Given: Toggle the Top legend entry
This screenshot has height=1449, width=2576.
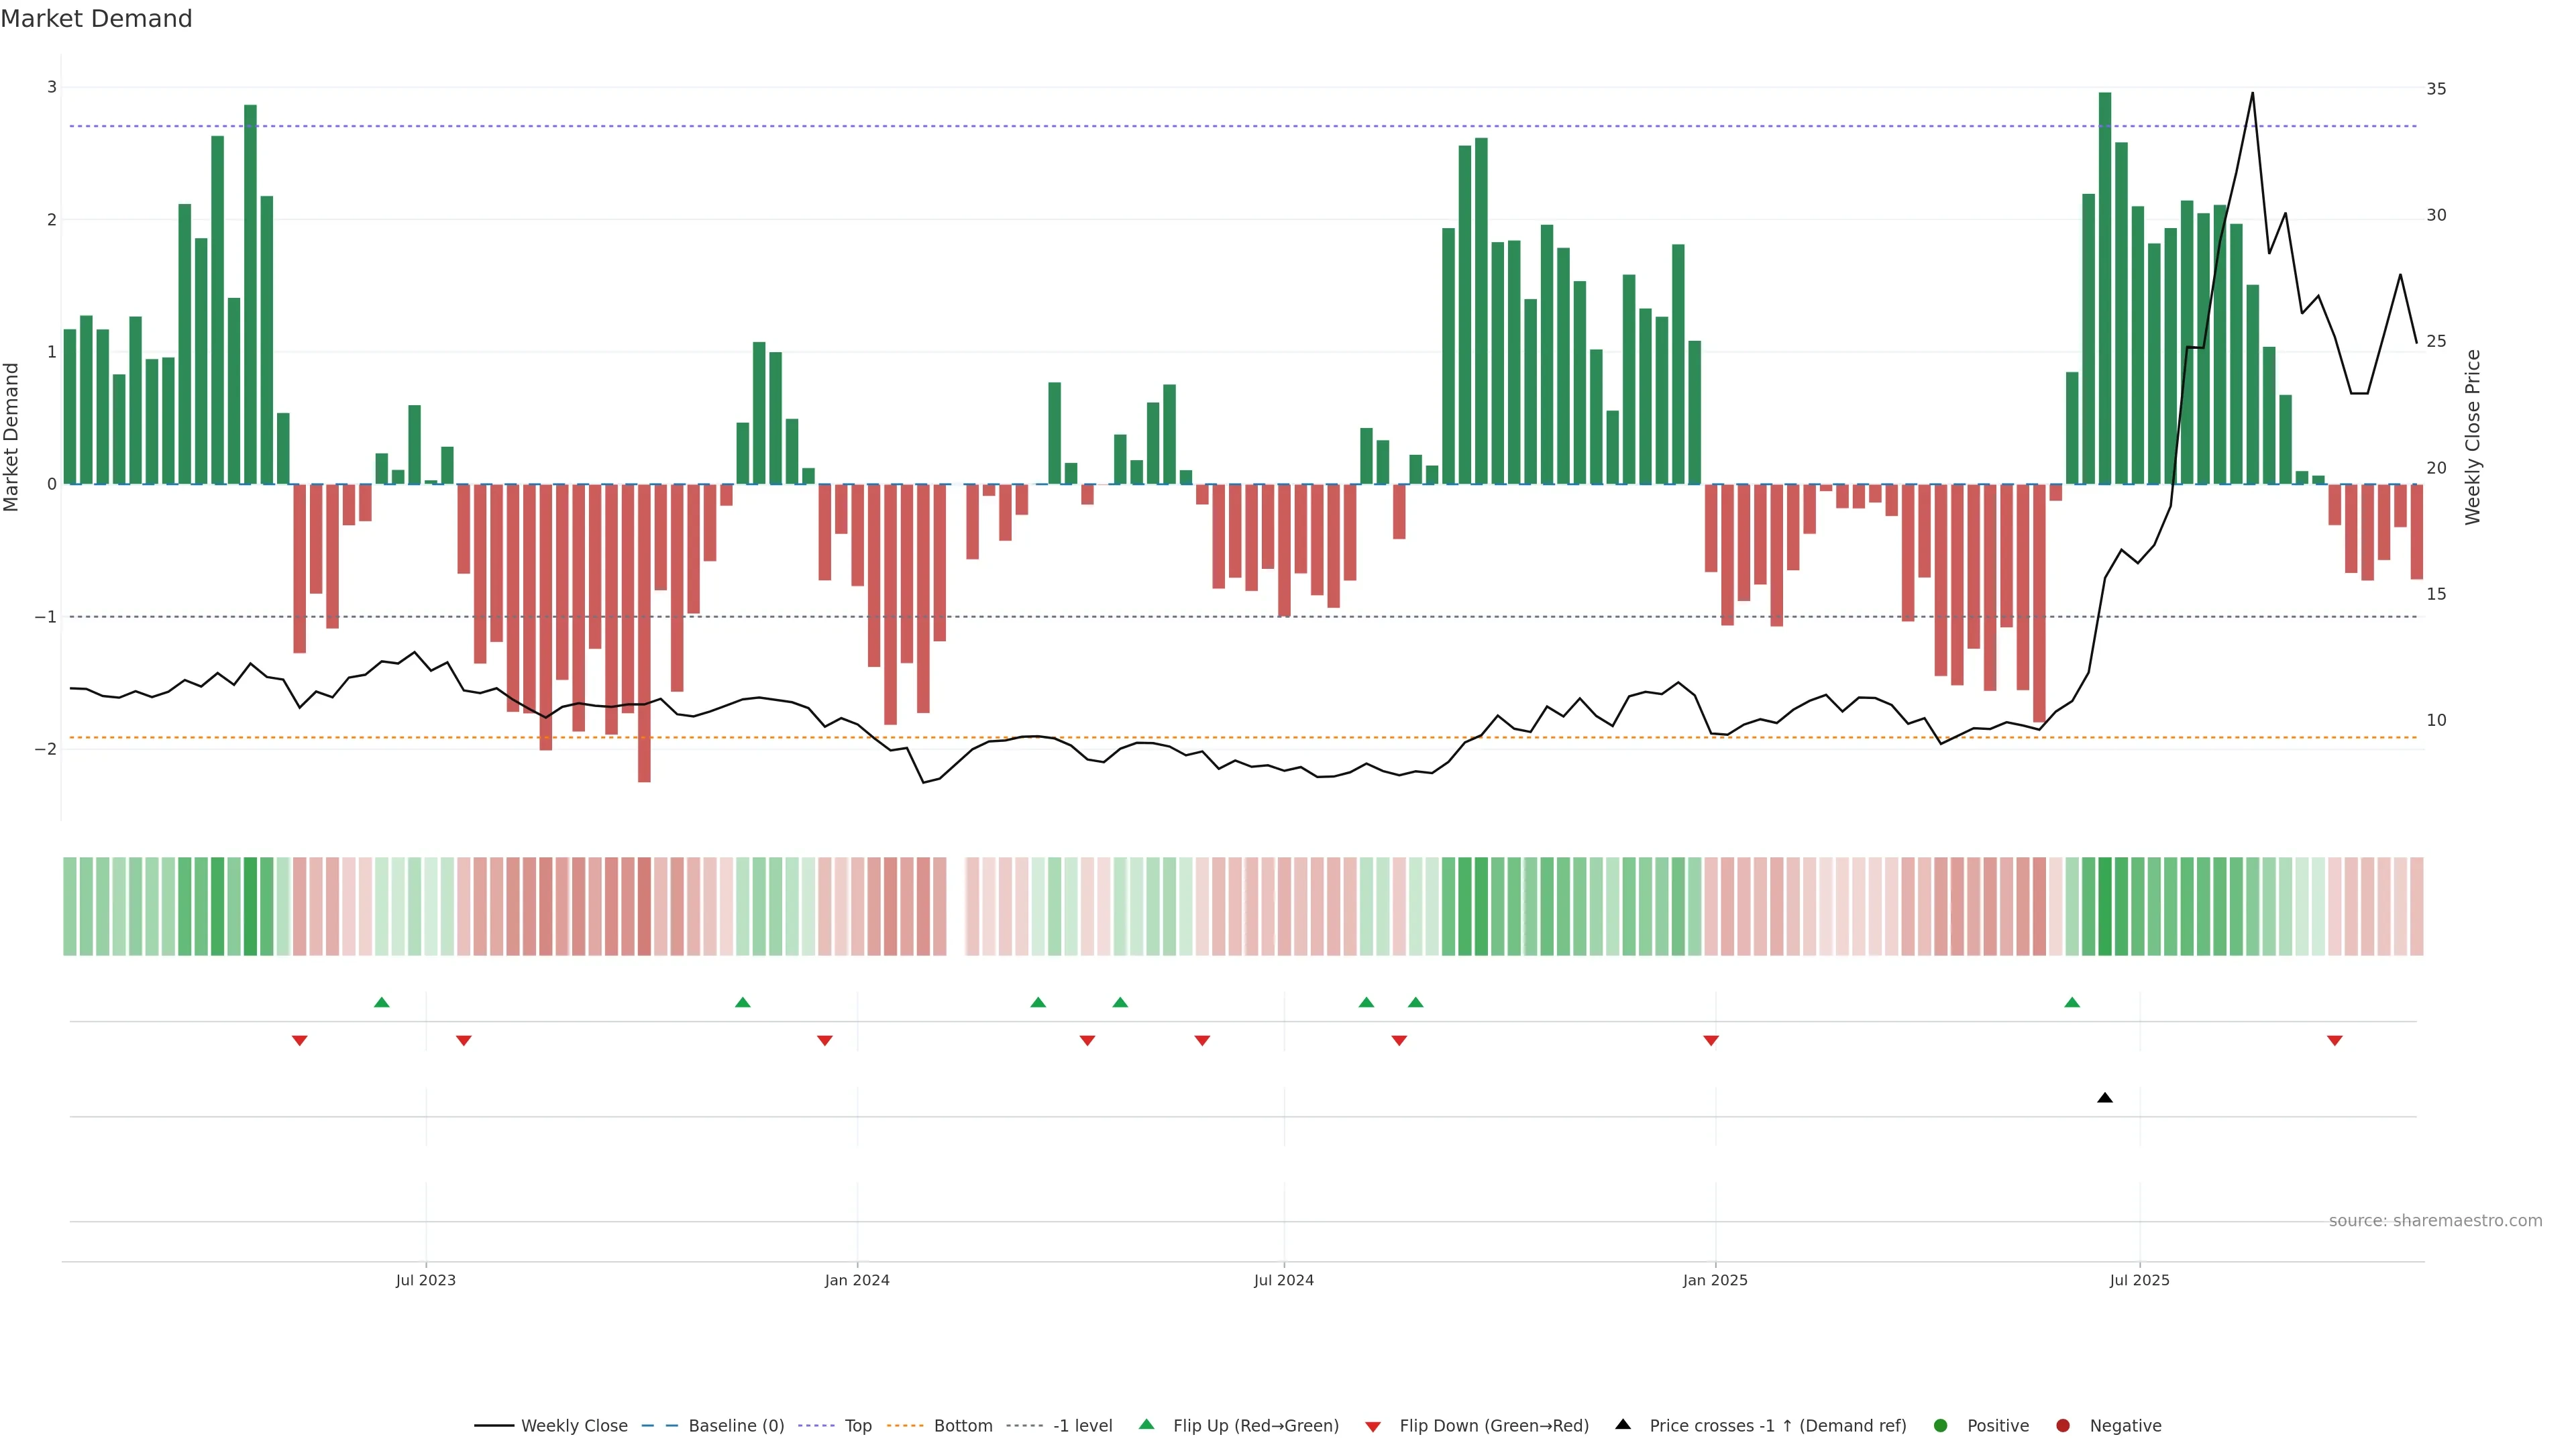Looking at the screenshot, I should coord(857,1425).
